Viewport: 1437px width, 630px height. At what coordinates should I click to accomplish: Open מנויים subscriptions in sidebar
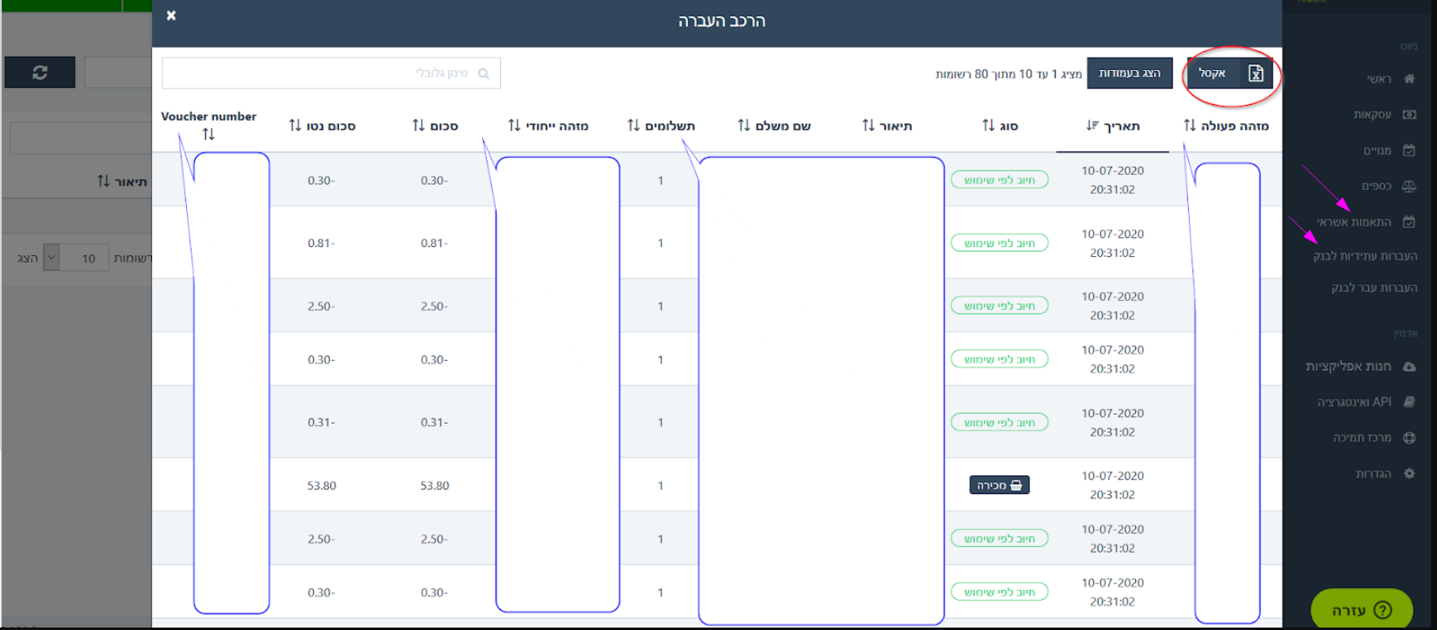1389,150
